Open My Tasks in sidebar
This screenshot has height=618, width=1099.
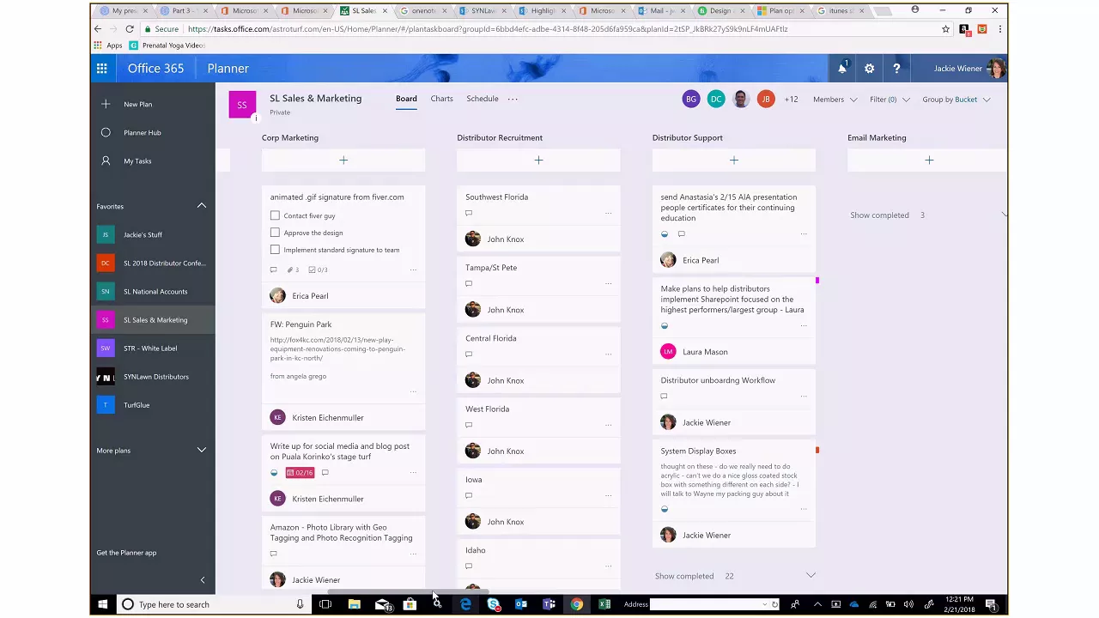tap(137, 161)
